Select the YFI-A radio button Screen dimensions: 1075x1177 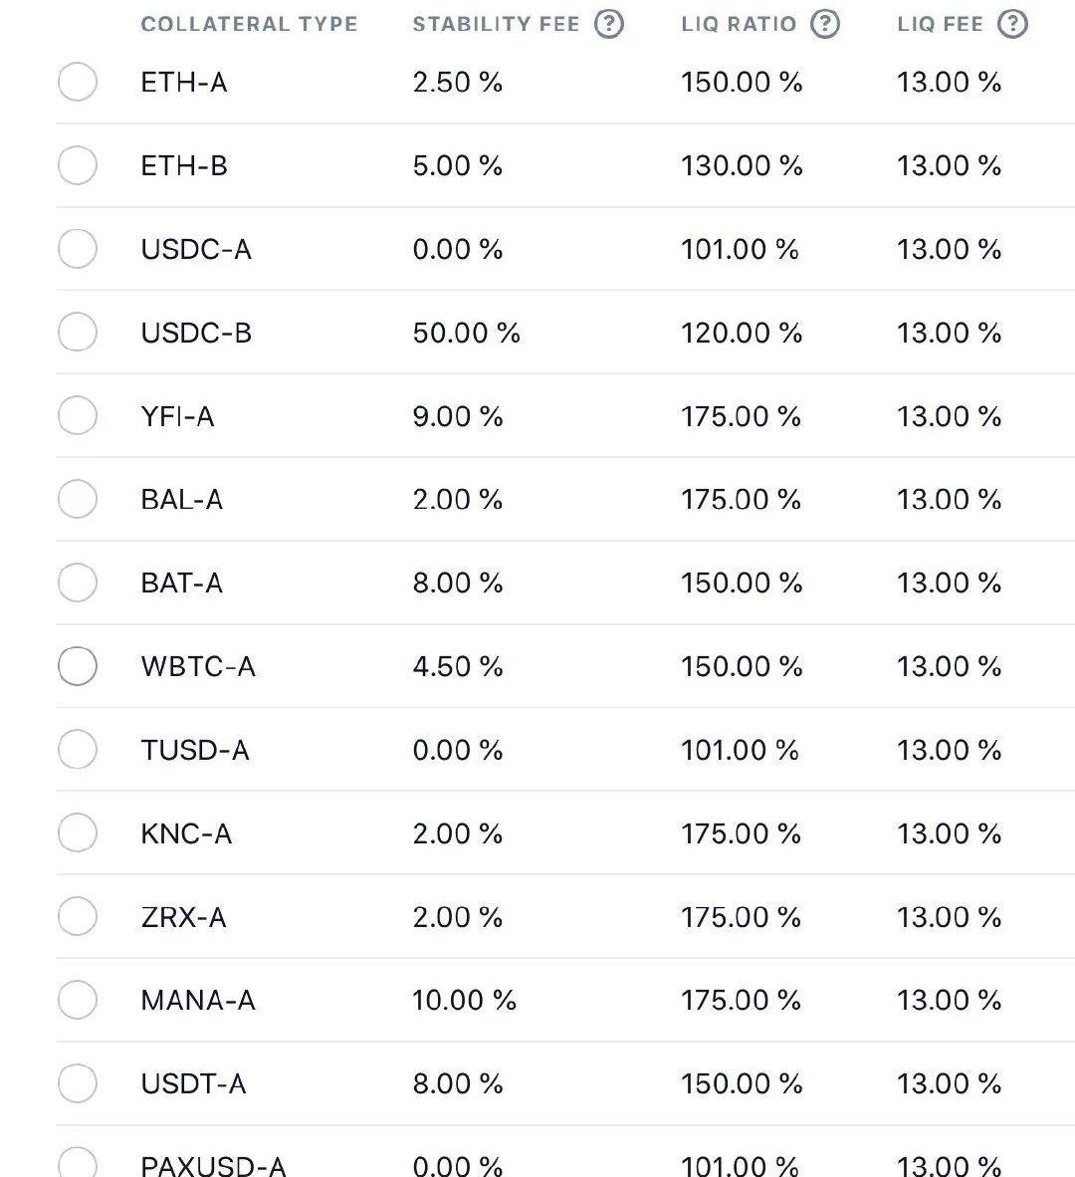78,415
